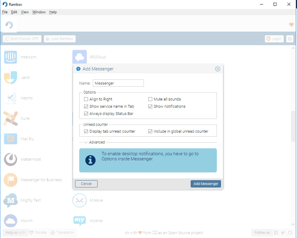
Task: Click the Mighty Text label
Action: coord(31,200)
